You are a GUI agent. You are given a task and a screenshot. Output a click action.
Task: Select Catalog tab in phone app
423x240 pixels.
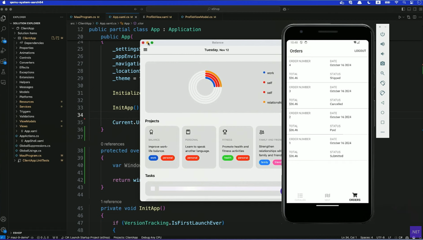(x=300, y=197)
